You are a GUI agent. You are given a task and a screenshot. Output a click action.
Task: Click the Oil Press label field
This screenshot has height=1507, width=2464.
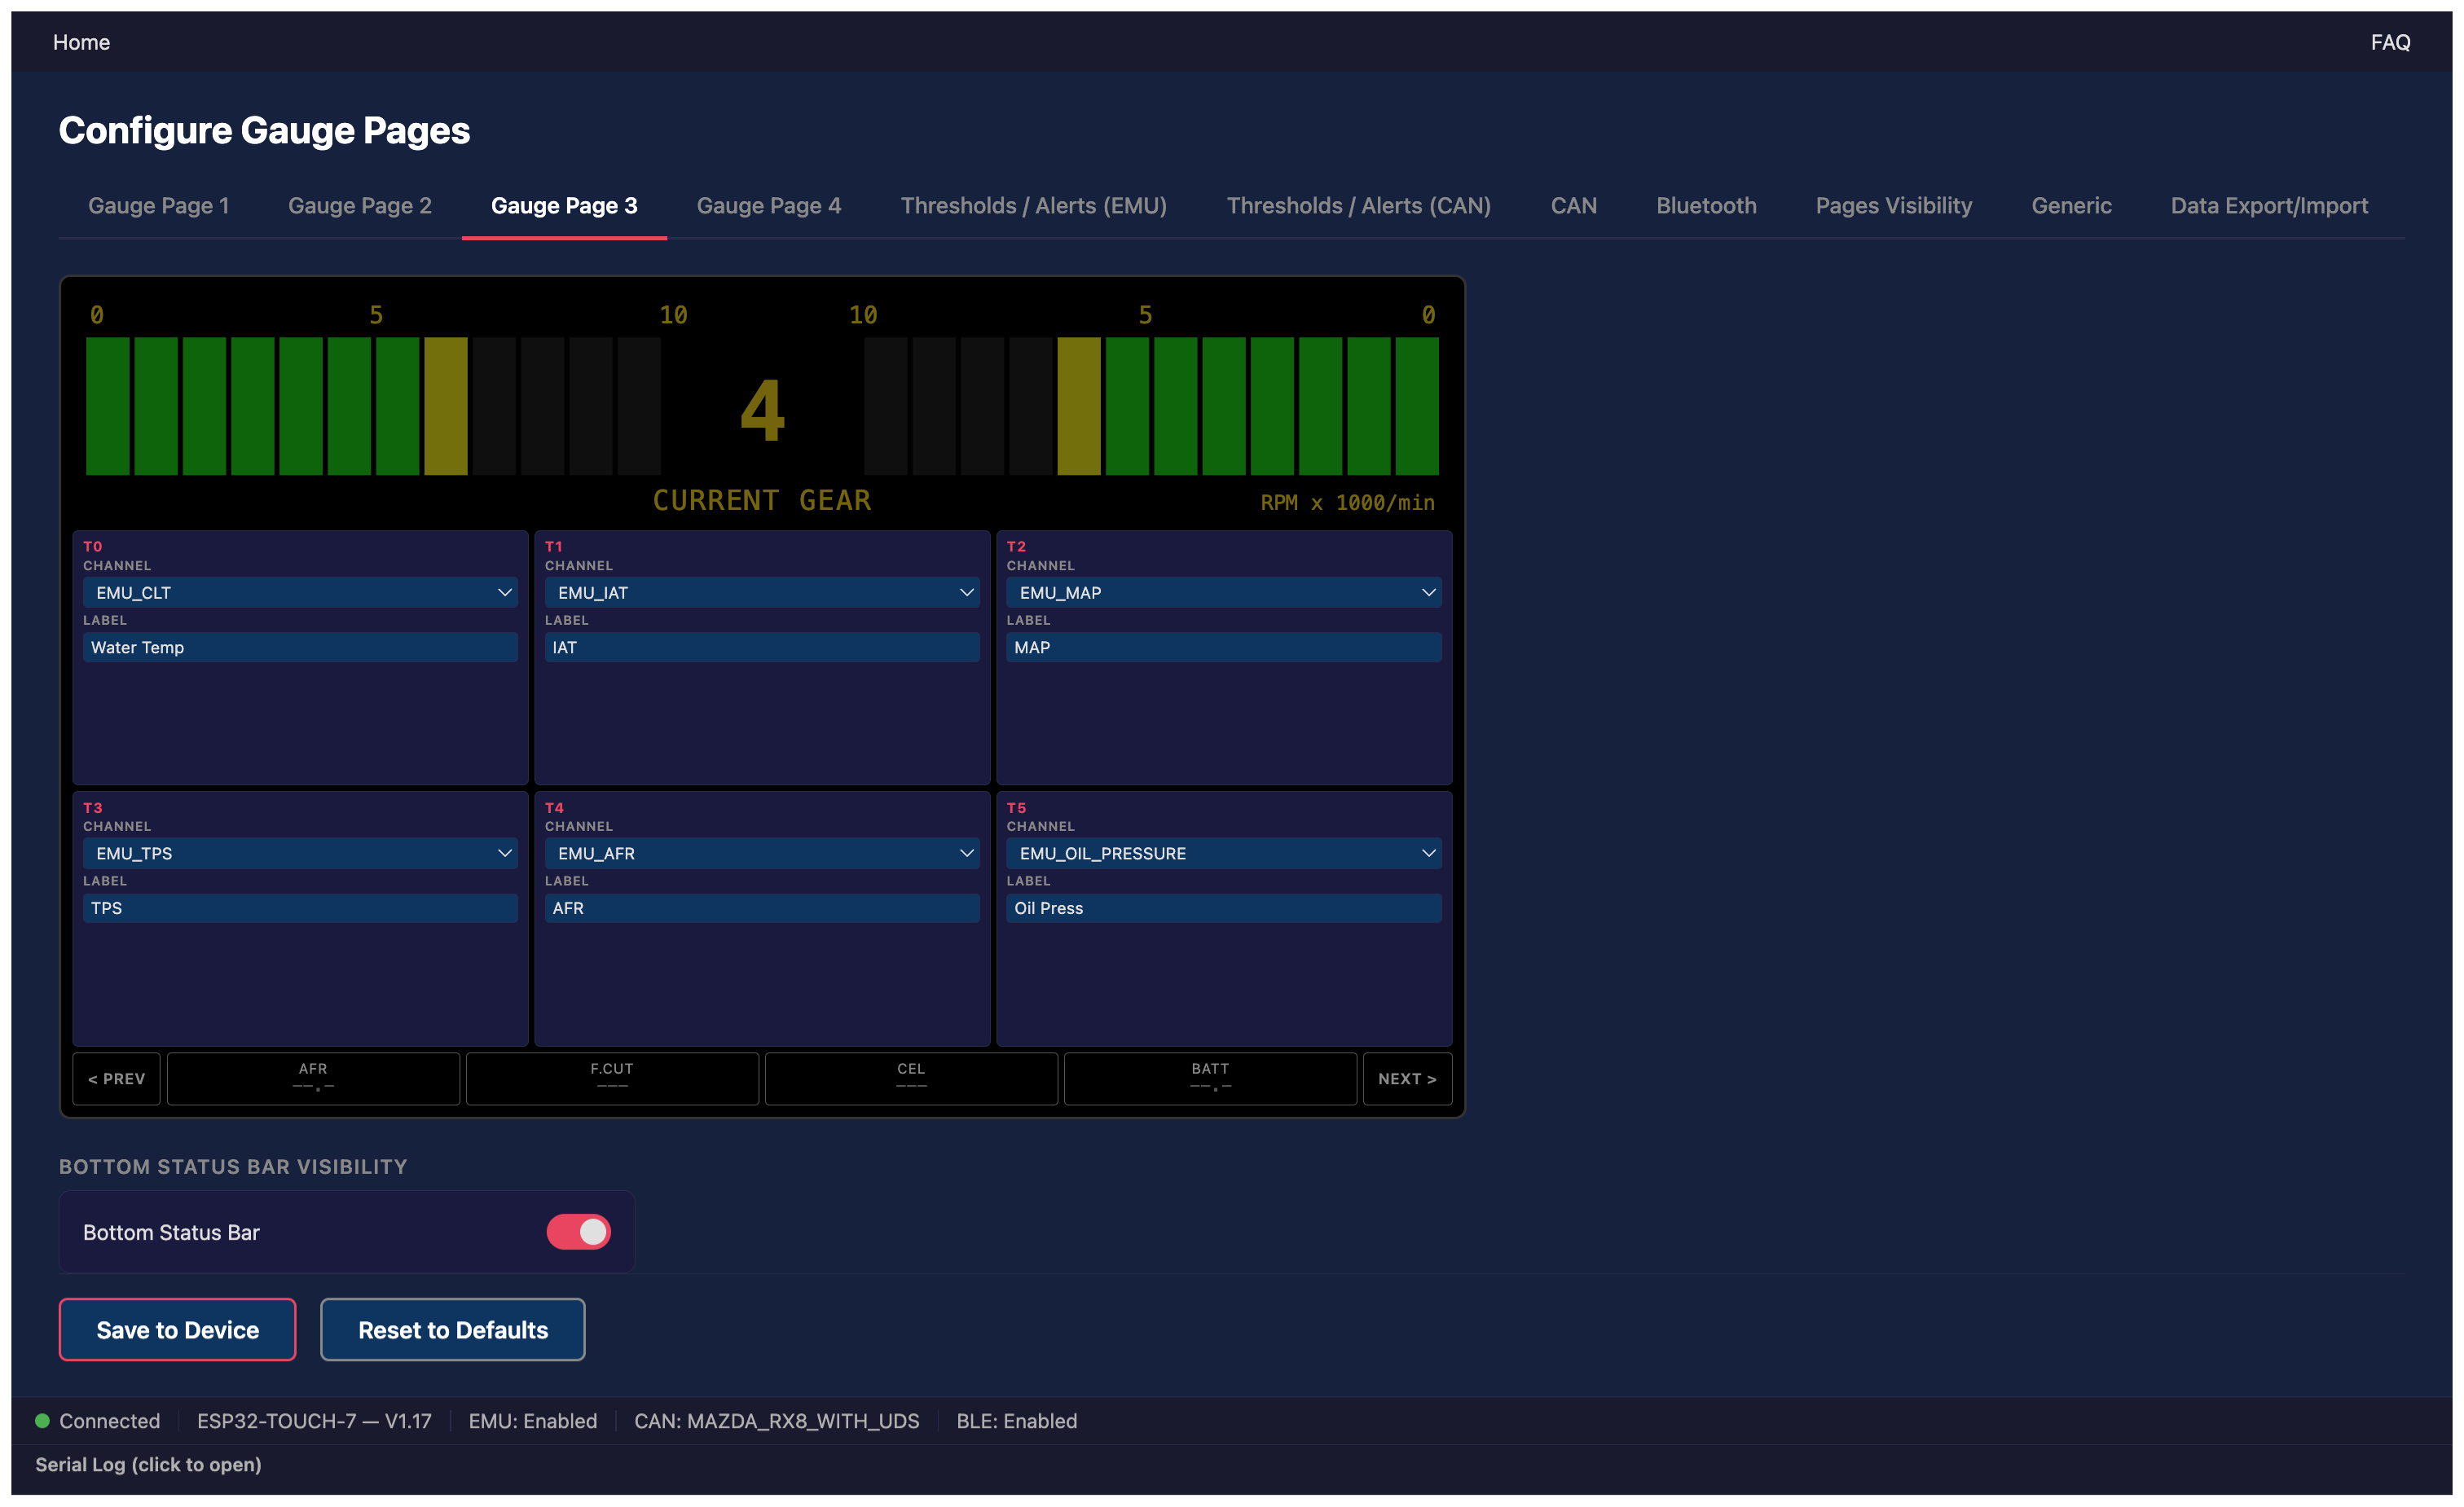(1224, 908)
